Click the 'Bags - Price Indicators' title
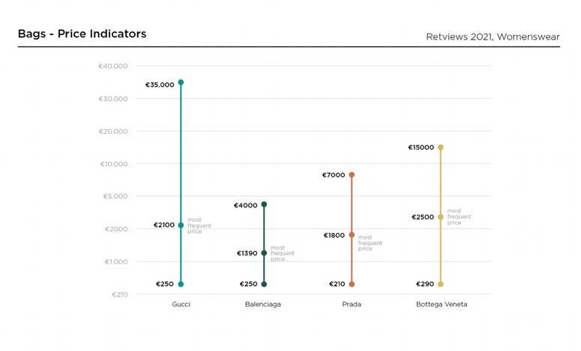The width and height of the screenshot is (581, 351). click(x=82, y=34)
